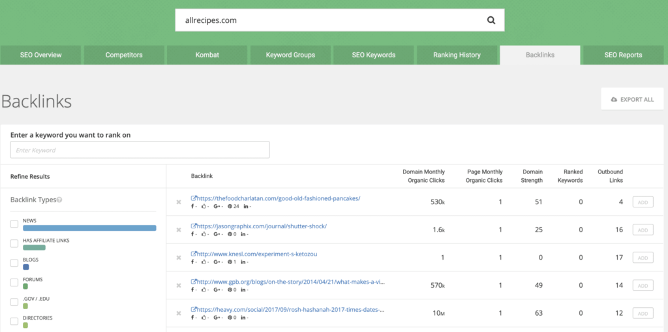This screenshot has width=668, height=332.
Task: Click Google+ icon under jasongraphix.com link
Action: tap(216, 234)
